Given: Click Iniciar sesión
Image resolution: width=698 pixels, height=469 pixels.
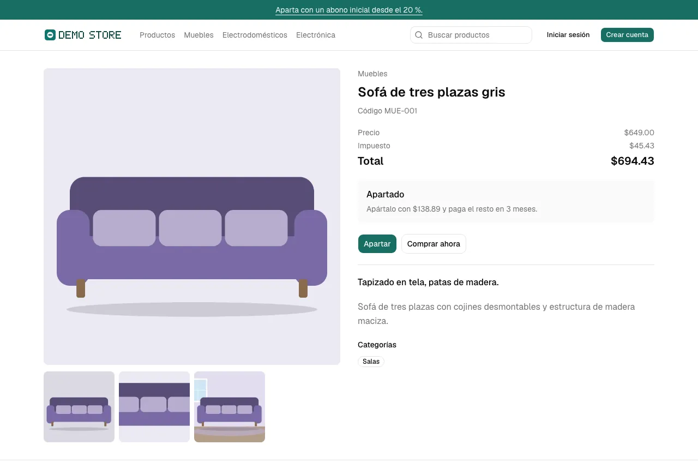Looking at the screenshot, I should coord(568,35).
